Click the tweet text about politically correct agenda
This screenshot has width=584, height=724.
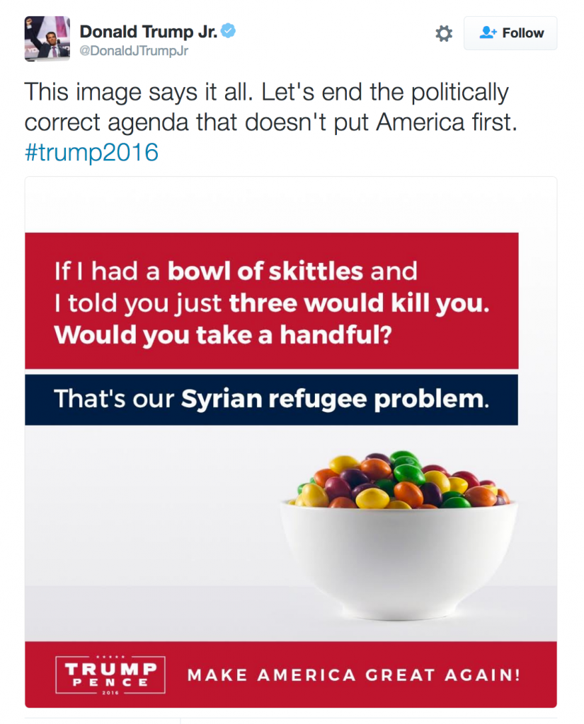click(271, 107)
